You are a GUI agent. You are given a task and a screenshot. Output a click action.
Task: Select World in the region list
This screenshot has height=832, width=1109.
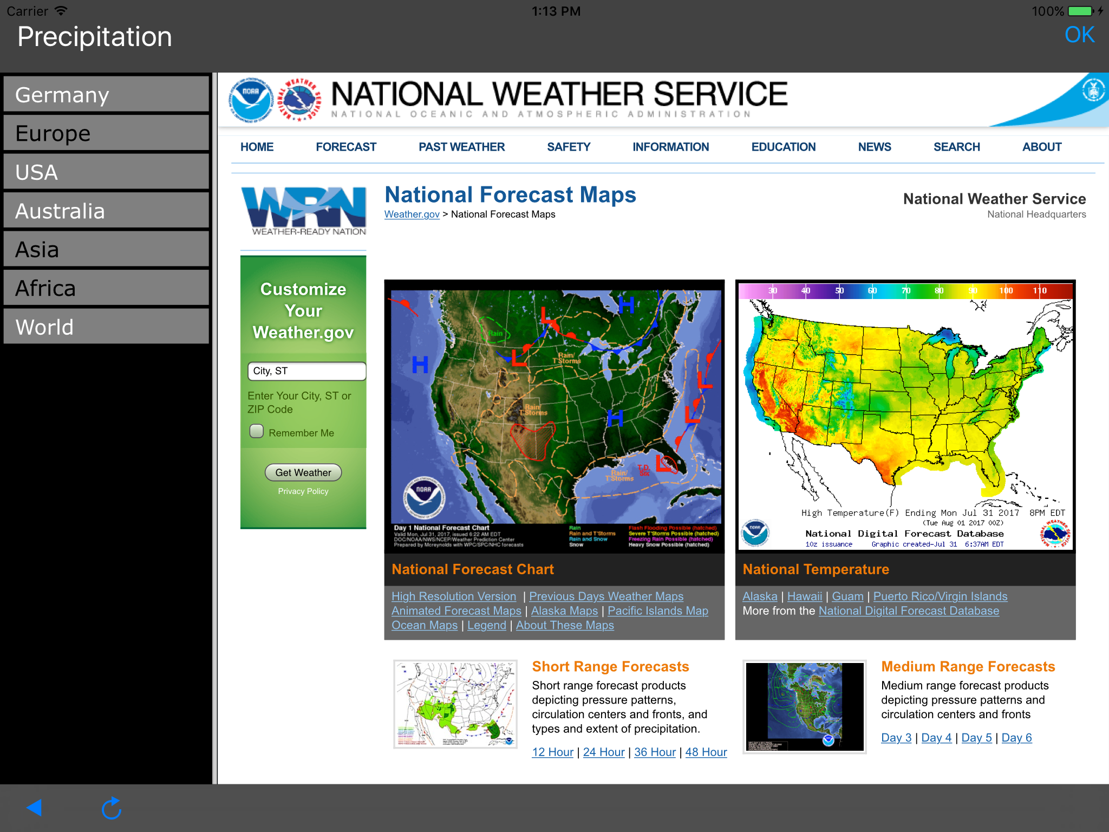click(x=106, y=327)
